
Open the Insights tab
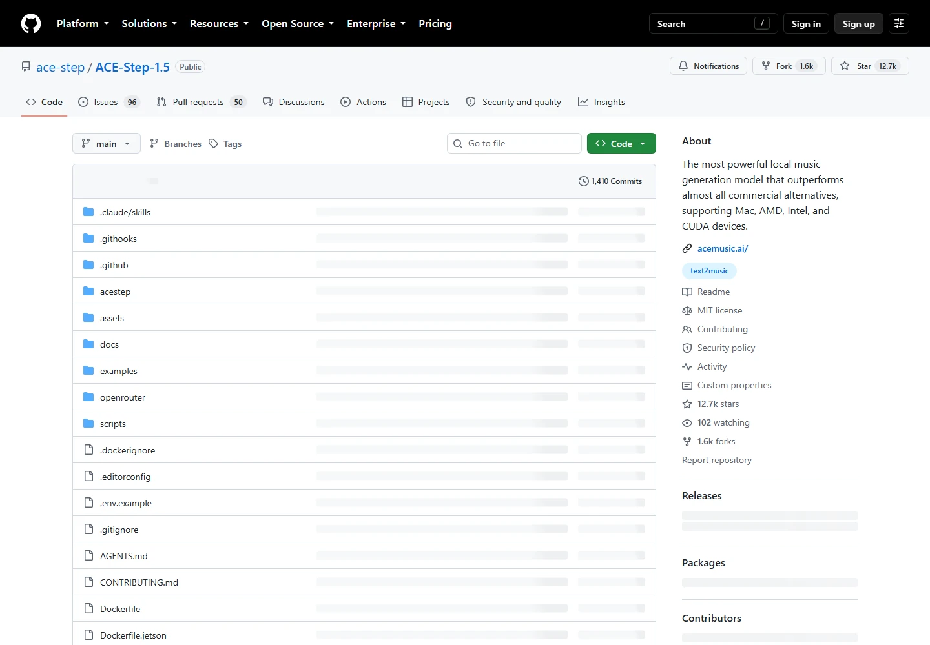(x=601, y=102)
